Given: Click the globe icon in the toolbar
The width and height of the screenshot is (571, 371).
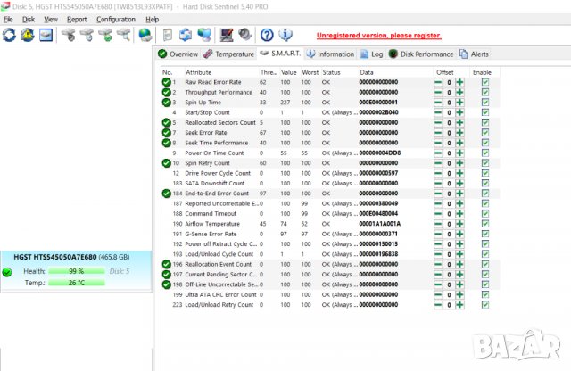Looking at the screenshot, I should click(145, 35).
